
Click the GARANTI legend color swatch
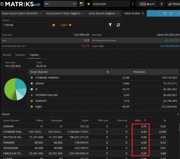tap(32, 101)
